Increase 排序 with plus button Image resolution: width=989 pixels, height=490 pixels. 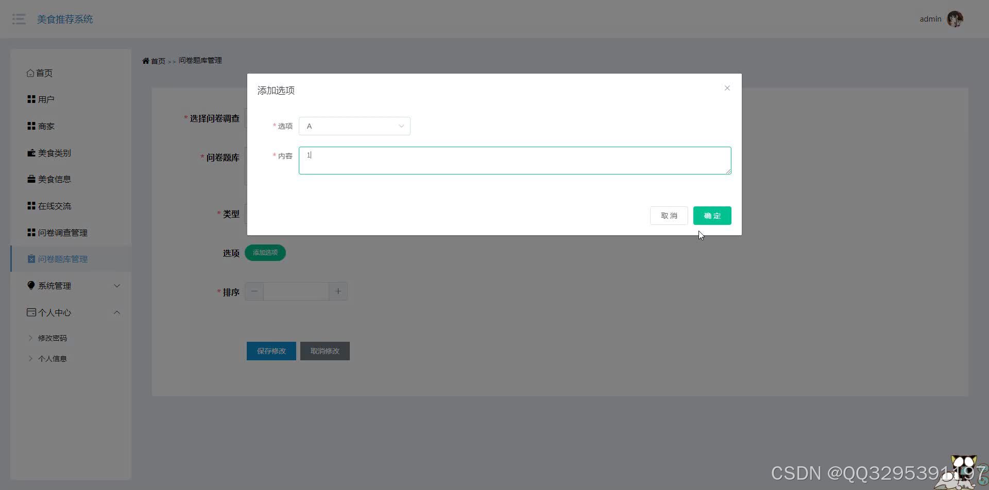pos(338,291)
